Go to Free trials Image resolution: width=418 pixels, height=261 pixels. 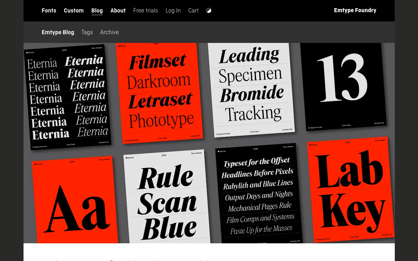click(x=145, y=10)
